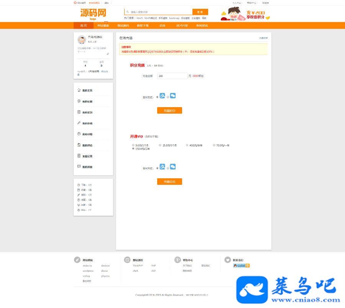Image resolution: width=345 pixels, height=308 pixels.
Task: Select WeChat radio button in 积分充值 section
Action: (x=168, y=97)
